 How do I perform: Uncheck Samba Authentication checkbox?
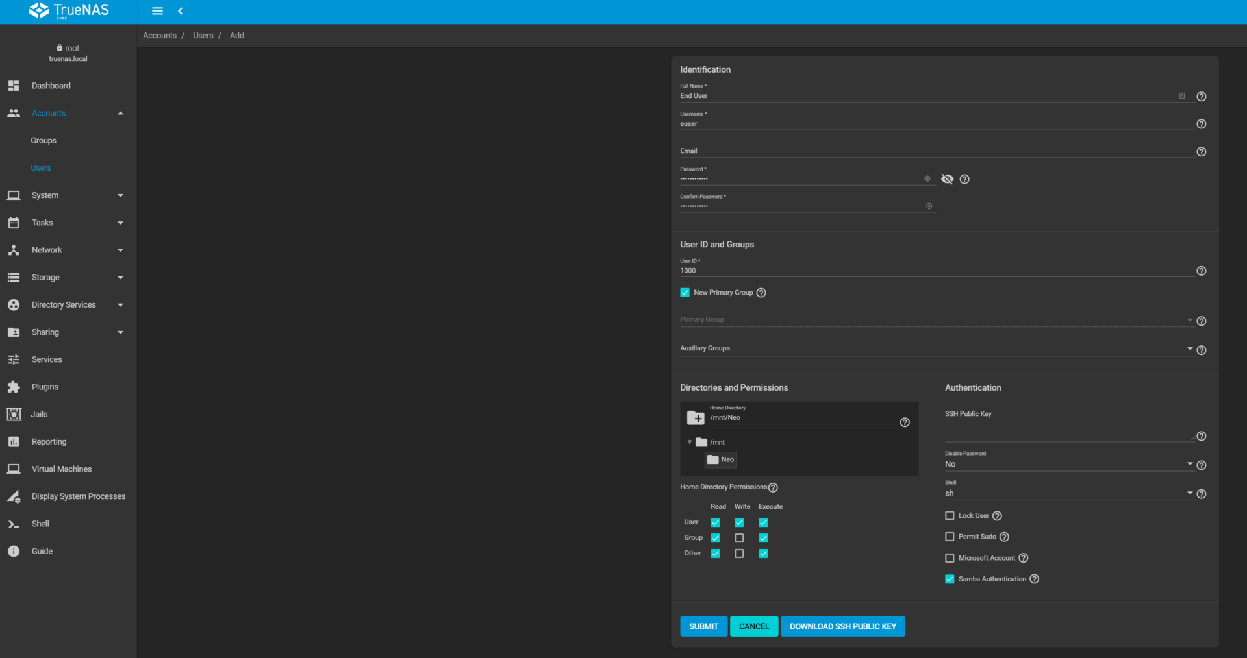pos(950,579)
